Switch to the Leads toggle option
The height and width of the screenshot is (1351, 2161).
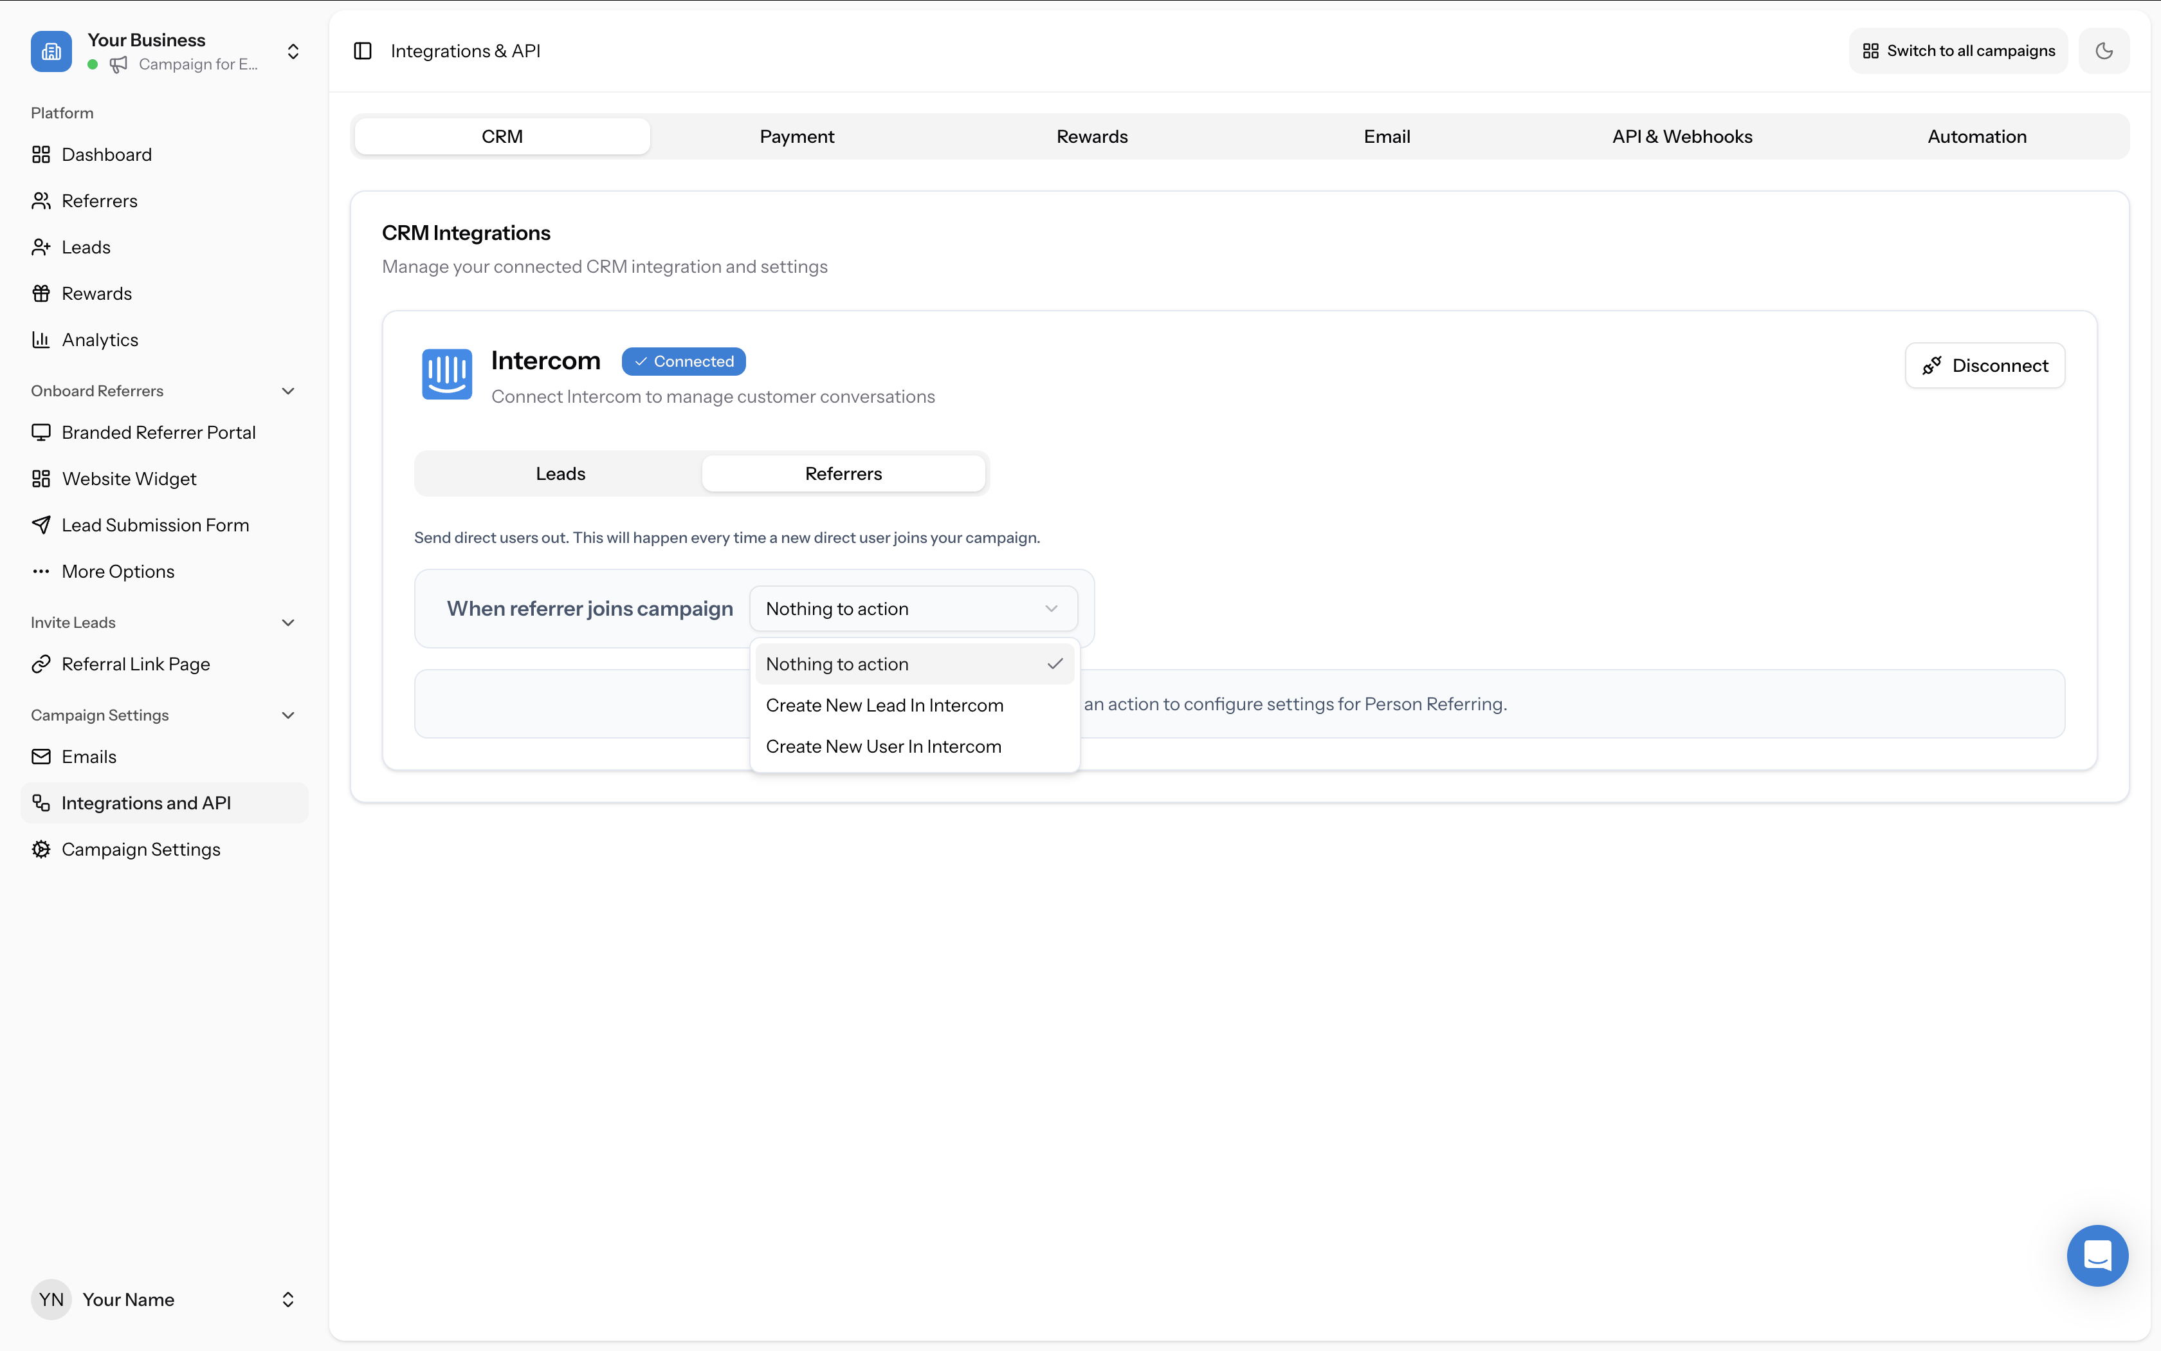[560, 473]
